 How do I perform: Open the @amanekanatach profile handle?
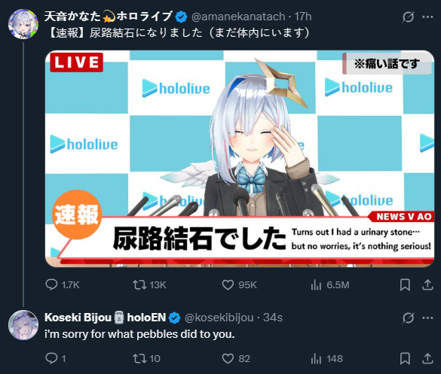click(238, 17)
